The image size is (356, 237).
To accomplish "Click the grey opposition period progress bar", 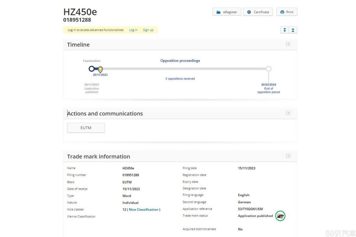I will pyautogui.click(x=183, y=69).
